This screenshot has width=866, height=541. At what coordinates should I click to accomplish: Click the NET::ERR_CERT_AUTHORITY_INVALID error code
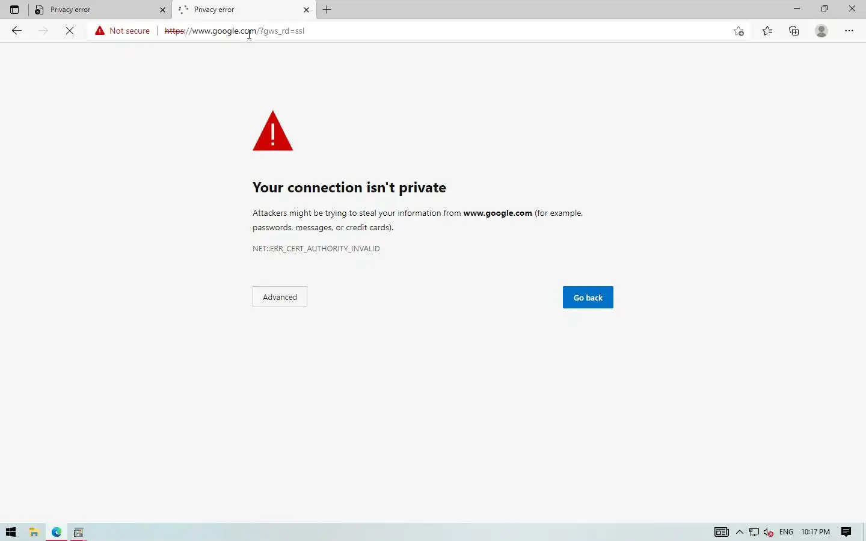(x=316, y=248)
